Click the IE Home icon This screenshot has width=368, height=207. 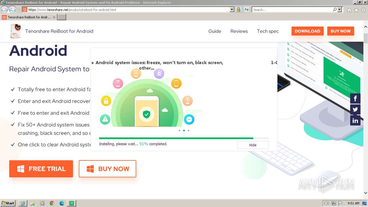(349, 10)
